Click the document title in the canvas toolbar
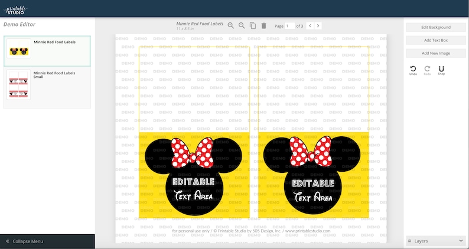This screenshot has height=249, width=469. pos(200,24)
